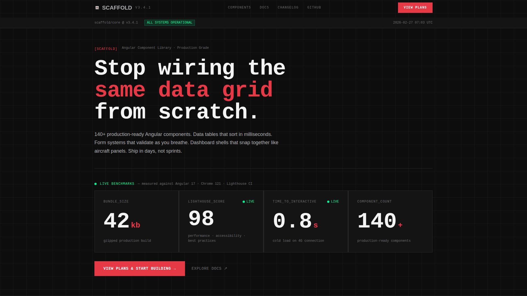
Task: Open the Explore Docs link
Action: click(x=209, y=269)
